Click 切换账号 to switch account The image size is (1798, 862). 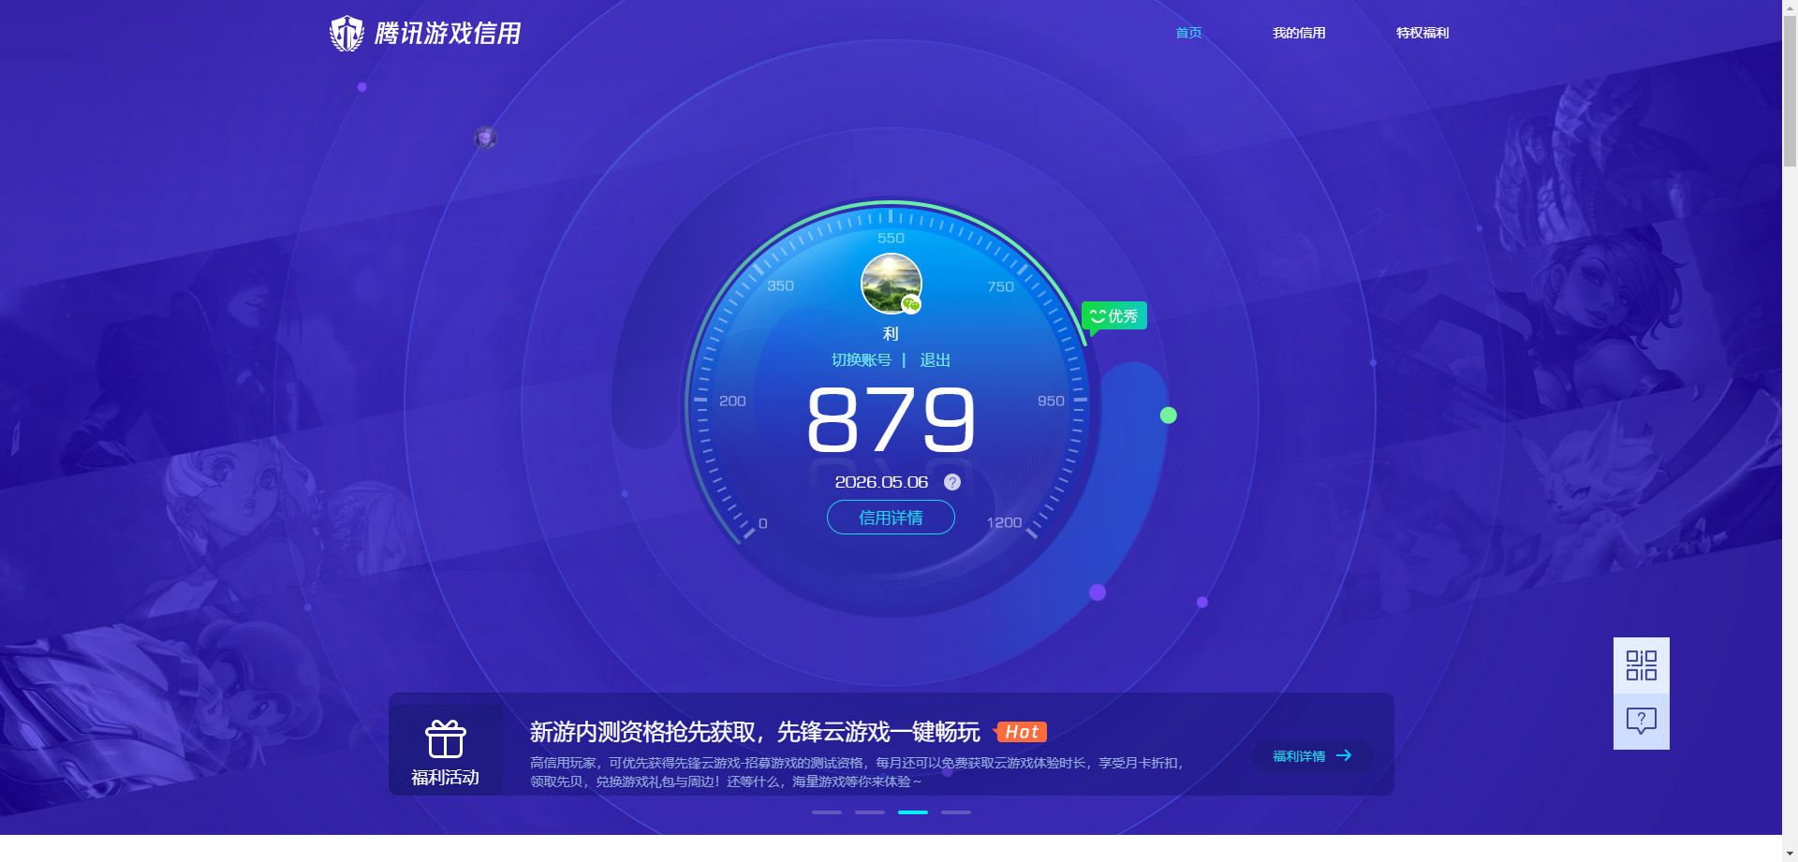point(862,360)
